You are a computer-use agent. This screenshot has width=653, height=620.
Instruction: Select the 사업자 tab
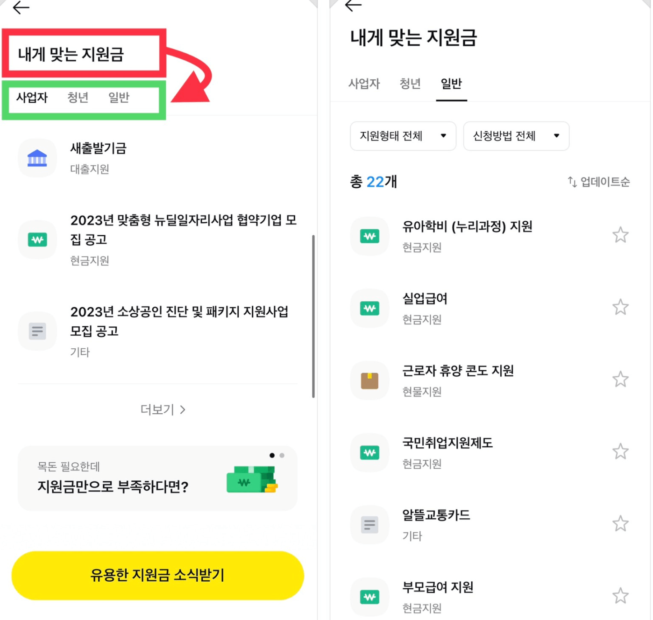click(32, 98)
